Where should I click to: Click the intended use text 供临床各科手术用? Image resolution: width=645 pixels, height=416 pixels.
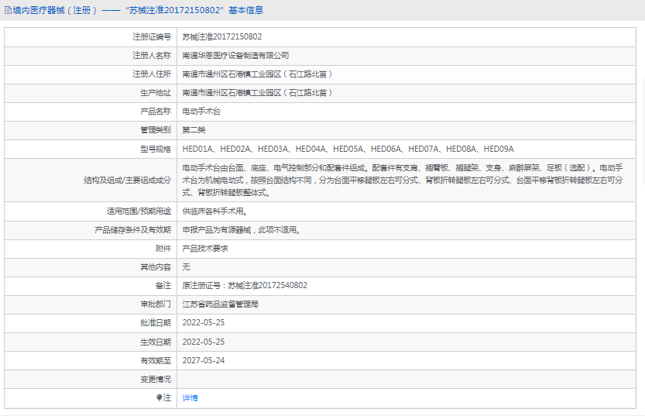click(214, 211)
